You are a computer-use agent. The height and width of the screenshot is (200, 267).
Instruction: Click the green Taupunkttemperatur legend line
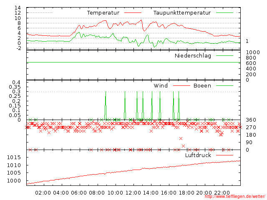[x=224, y=13]
